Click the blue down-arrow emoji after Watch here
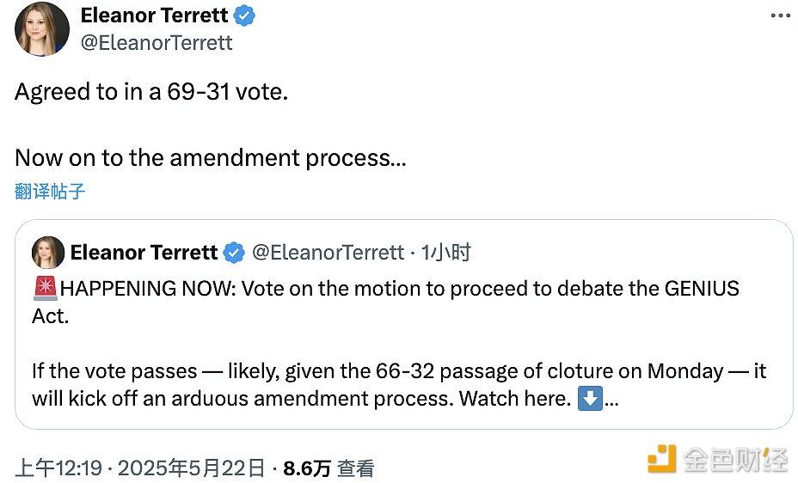798x483 pixels. pos(589,399)
